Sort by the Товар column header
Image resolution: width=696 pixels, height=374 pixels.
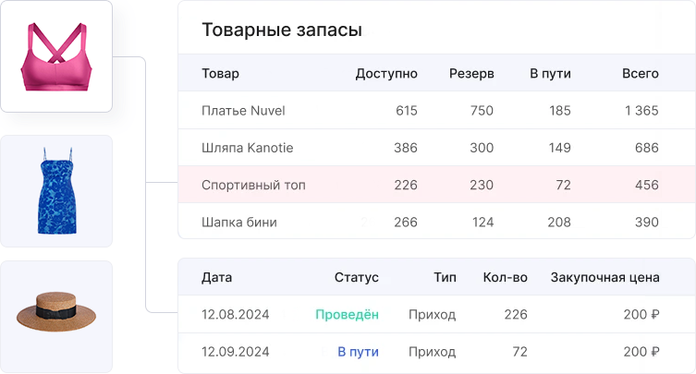pos(220,74)
